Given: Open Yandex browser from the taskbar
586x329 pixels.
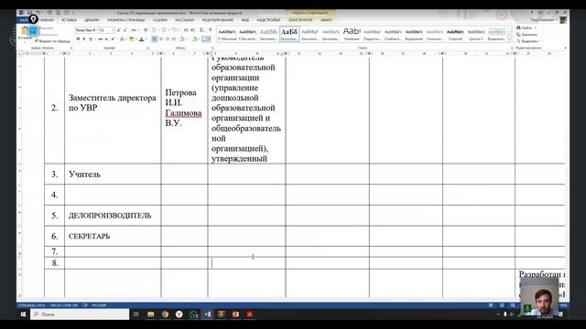Looking at the screenshot, I should [x=179, y=314].
